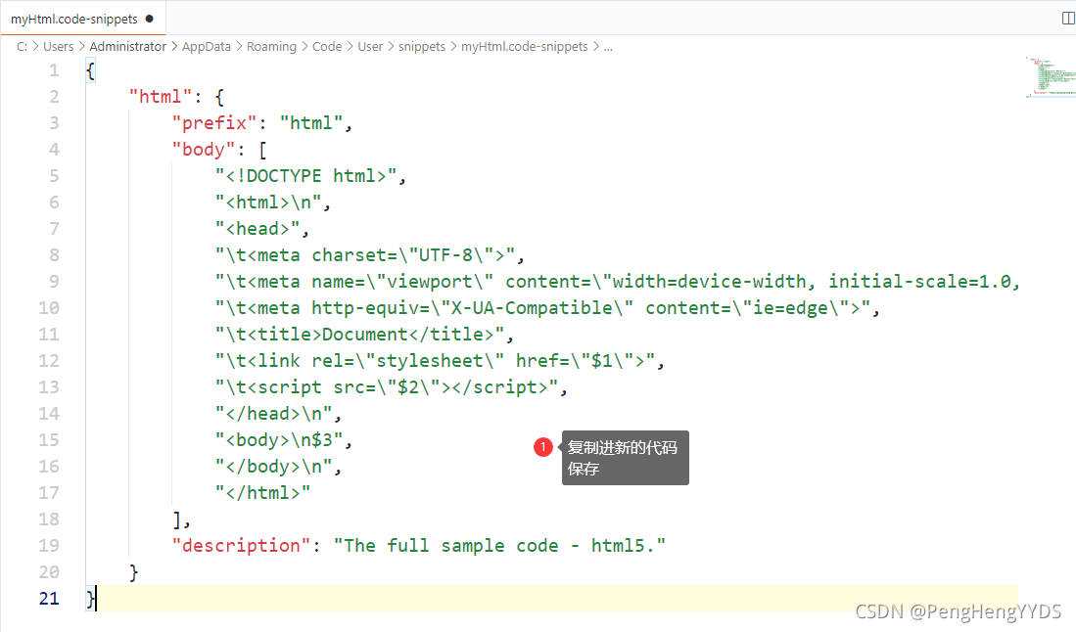The image size is (1076, 632).
Task: Click the "body" key on line 4
Action: coord(204,150)
